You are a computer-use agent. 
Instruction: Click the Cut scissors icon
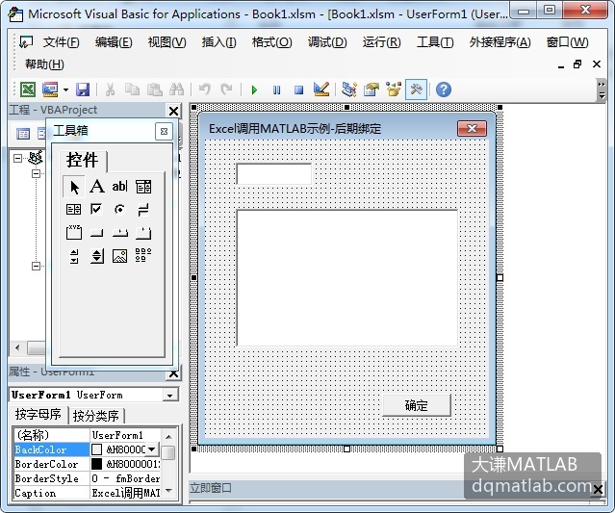pyautogui.click(x=111, y=90)
